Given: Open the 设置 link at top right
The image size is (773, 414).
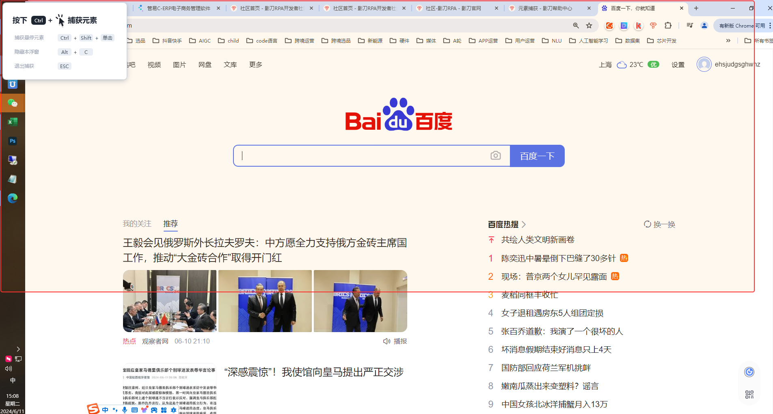Looking at the screenshot, I should [678, 65].
